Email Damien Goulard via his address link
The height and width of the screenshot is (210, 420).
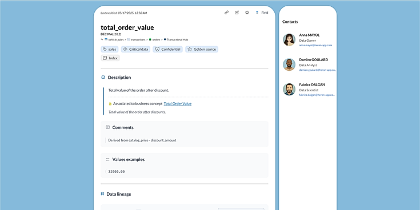pos(317,70)
